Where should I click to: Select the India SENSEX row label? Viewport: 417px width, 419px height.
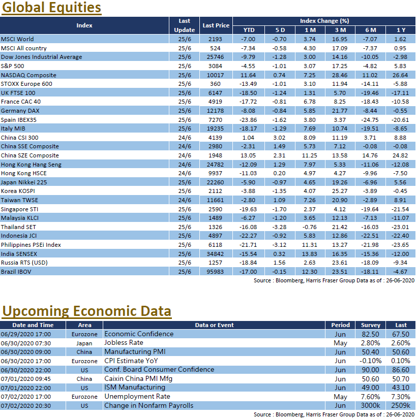click(19, 254)
